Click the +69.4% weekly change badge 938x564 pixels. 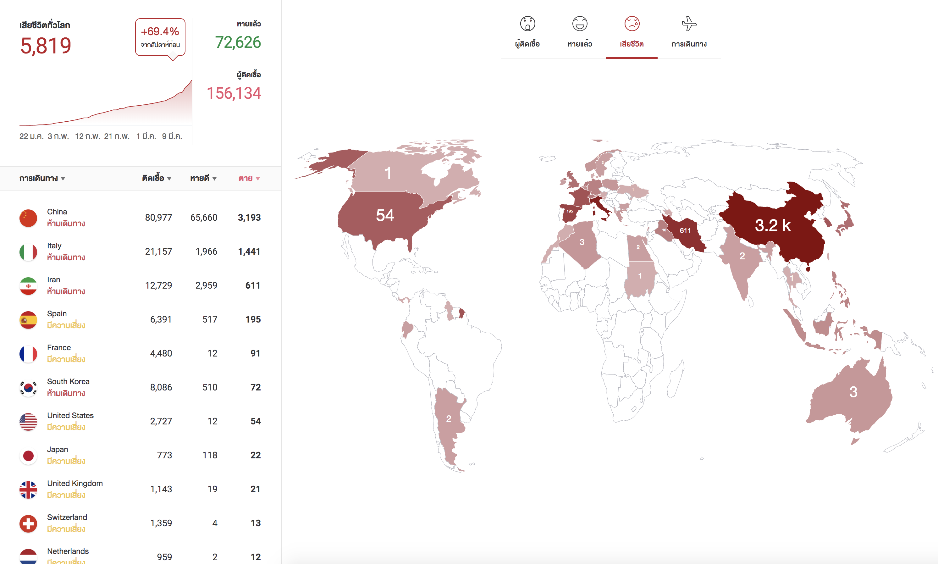point(160,37)
